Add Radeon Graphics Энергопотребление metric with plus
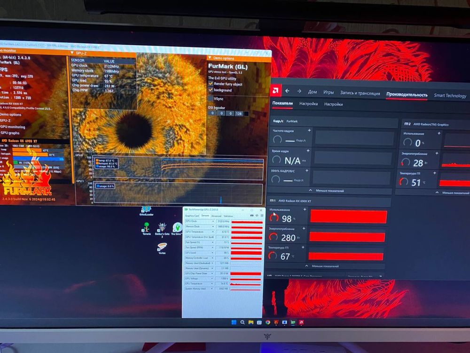Viewport: 470px width, 353px height. pos(437,153)
